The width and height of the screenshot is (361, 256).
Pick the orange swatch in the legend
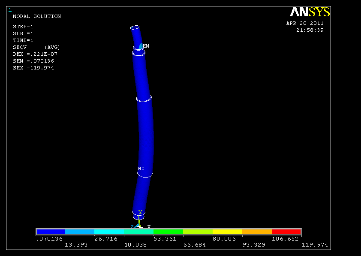257,232
